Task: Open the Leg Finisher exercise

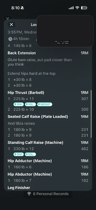Action: [x=19, y=188]
